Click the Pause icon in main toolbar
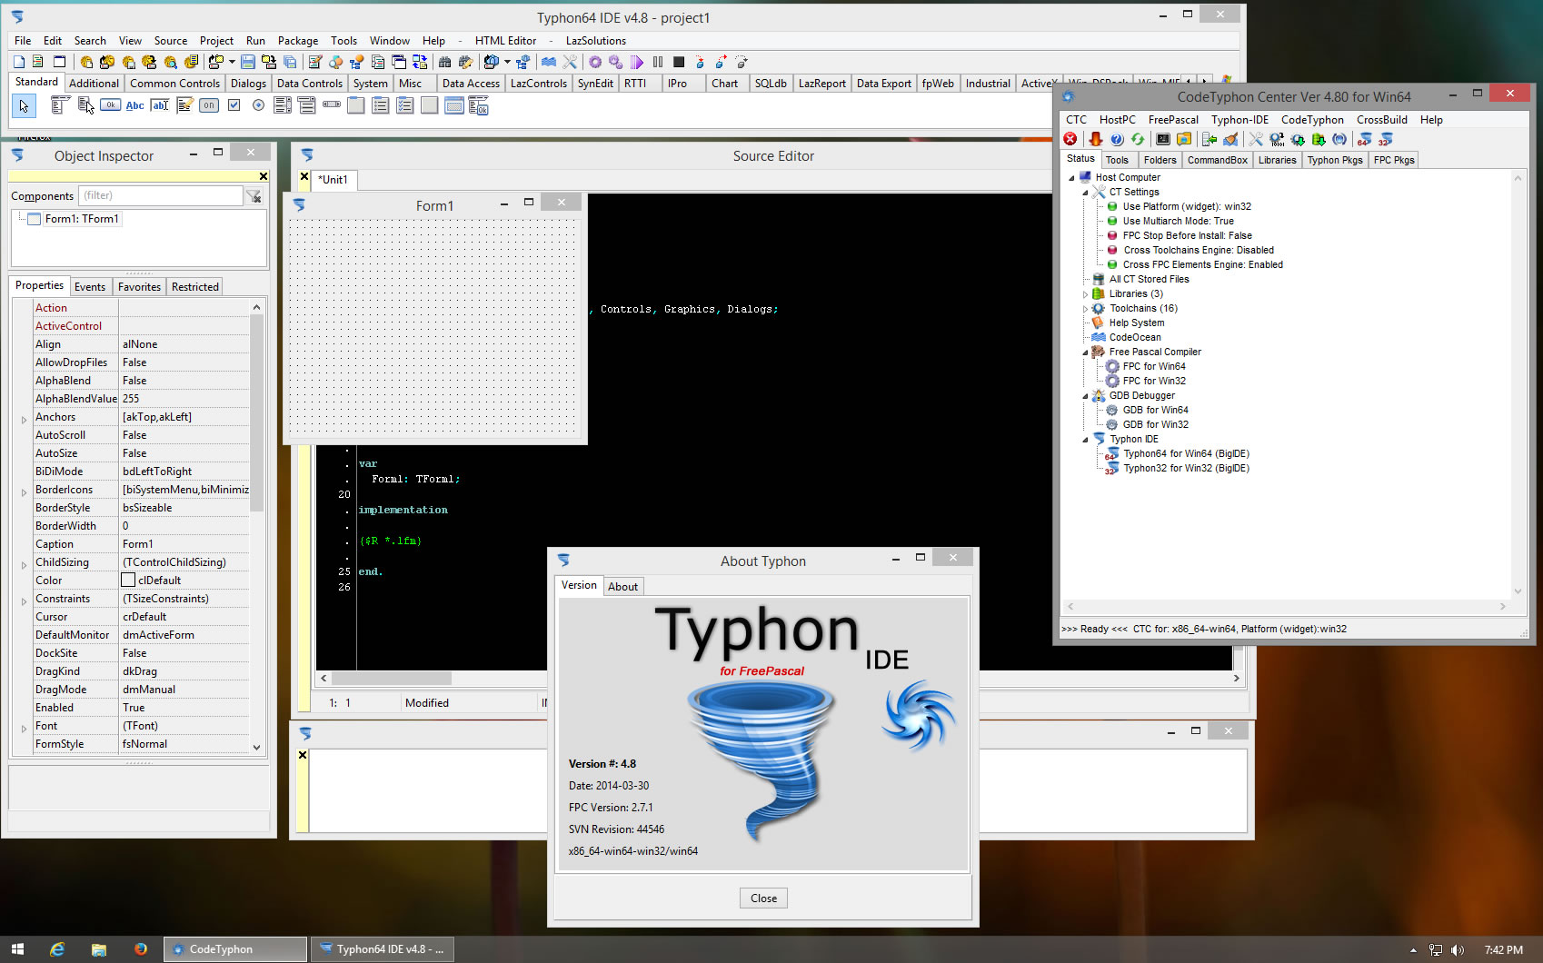The image size is (1543, 963). 657,62
